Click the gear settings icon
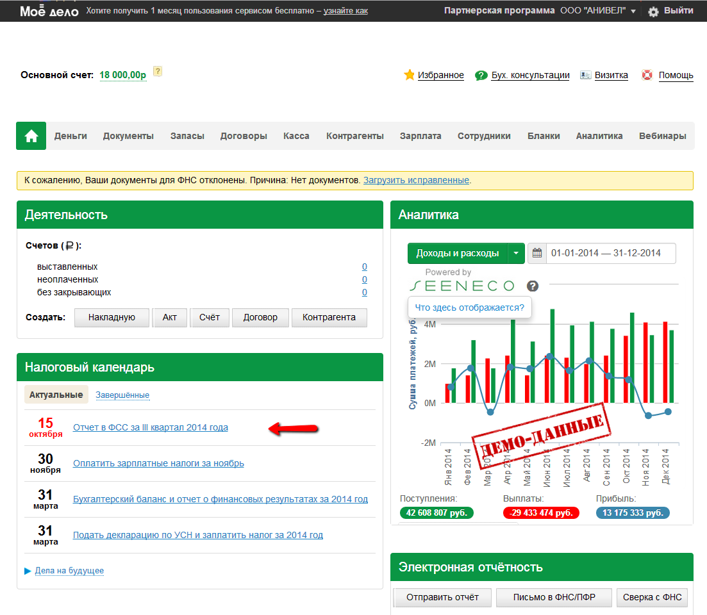The width and height of the screenshot is (707, 615). coord(653,12)
